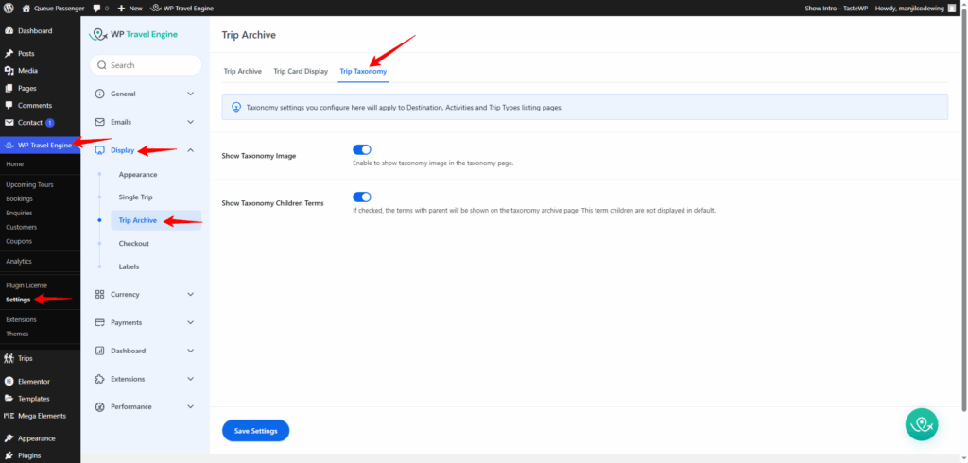Expand the Dashboard settings section chevron

tap(190, 351)
